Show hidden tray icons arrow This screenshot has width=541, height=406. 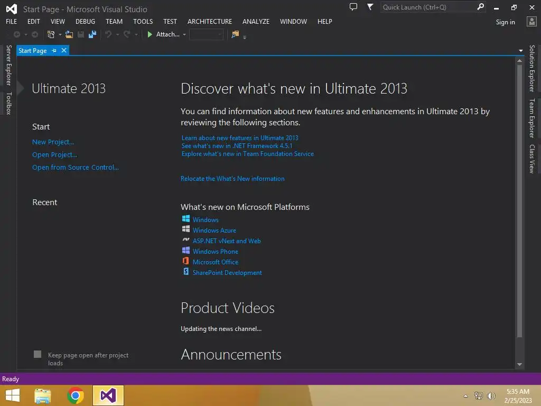click(466, 396)
